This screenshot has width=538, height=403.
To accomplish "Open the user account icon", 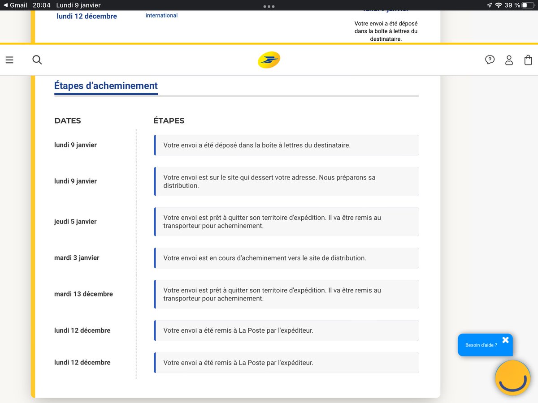I will 509,60.
